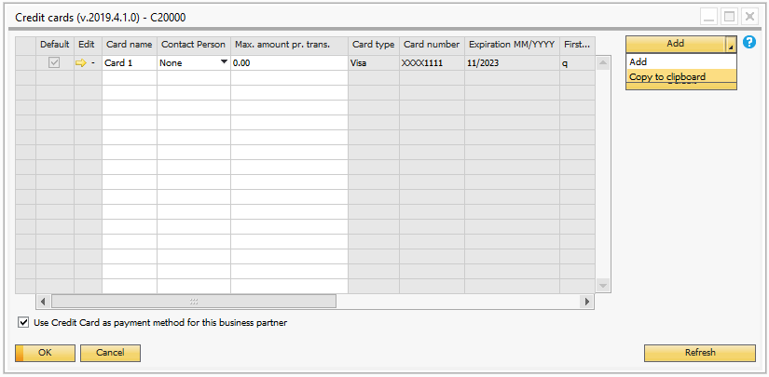Click the horizontal scrollbar left arrow
Viewport: 769px width, 377px height.
(43, 301)
